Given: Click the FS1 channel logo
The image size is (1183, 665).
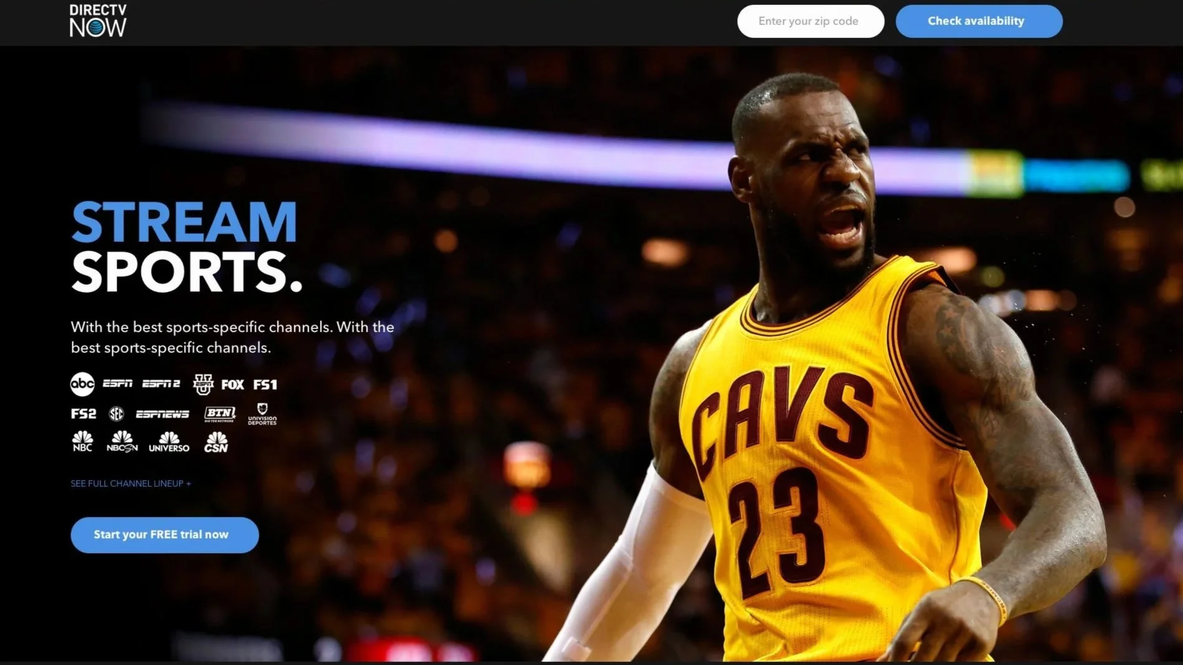Looking at the screenshot, I should (265, 385).
